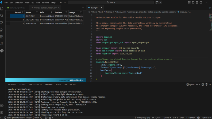Click dallas-property-records-scraper breadcrumb
212x119 pixels.
(x=161, y=12)
